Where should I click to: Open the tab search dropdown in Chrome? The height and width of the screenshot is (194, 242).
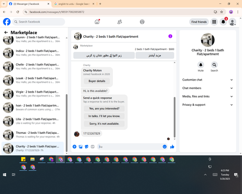coord(4,4)
